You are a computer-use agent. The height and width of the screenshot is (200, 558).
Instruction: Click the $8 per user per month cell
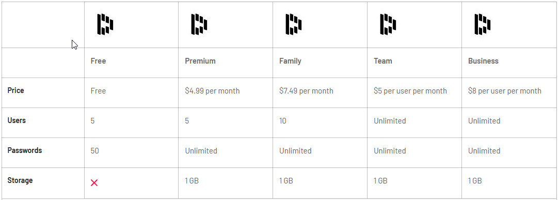505,91
